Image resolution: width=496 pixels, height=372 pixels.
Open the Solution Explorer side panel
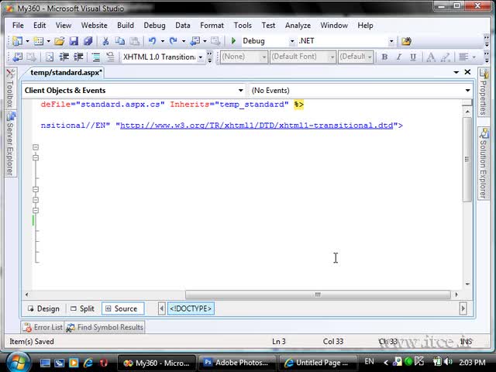pyautogui.click(x=484, y=164)
